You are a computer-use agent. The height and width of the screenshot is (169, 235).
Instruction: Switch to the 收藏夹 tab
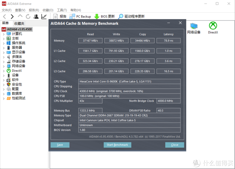click(x=19, y=24)
